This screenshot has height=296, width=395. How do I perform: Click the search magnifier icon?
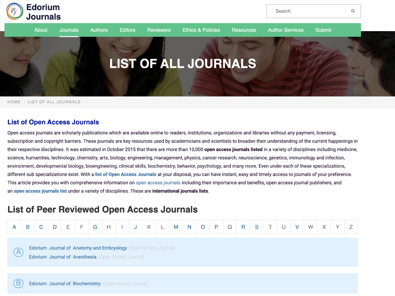pyautogui.click(x=353, y=11)
